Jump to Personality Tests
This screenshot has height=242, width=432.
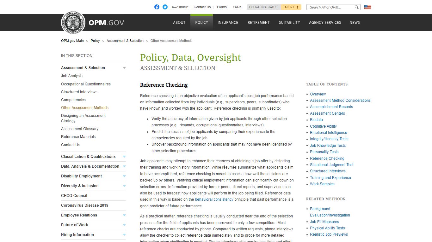324,152
